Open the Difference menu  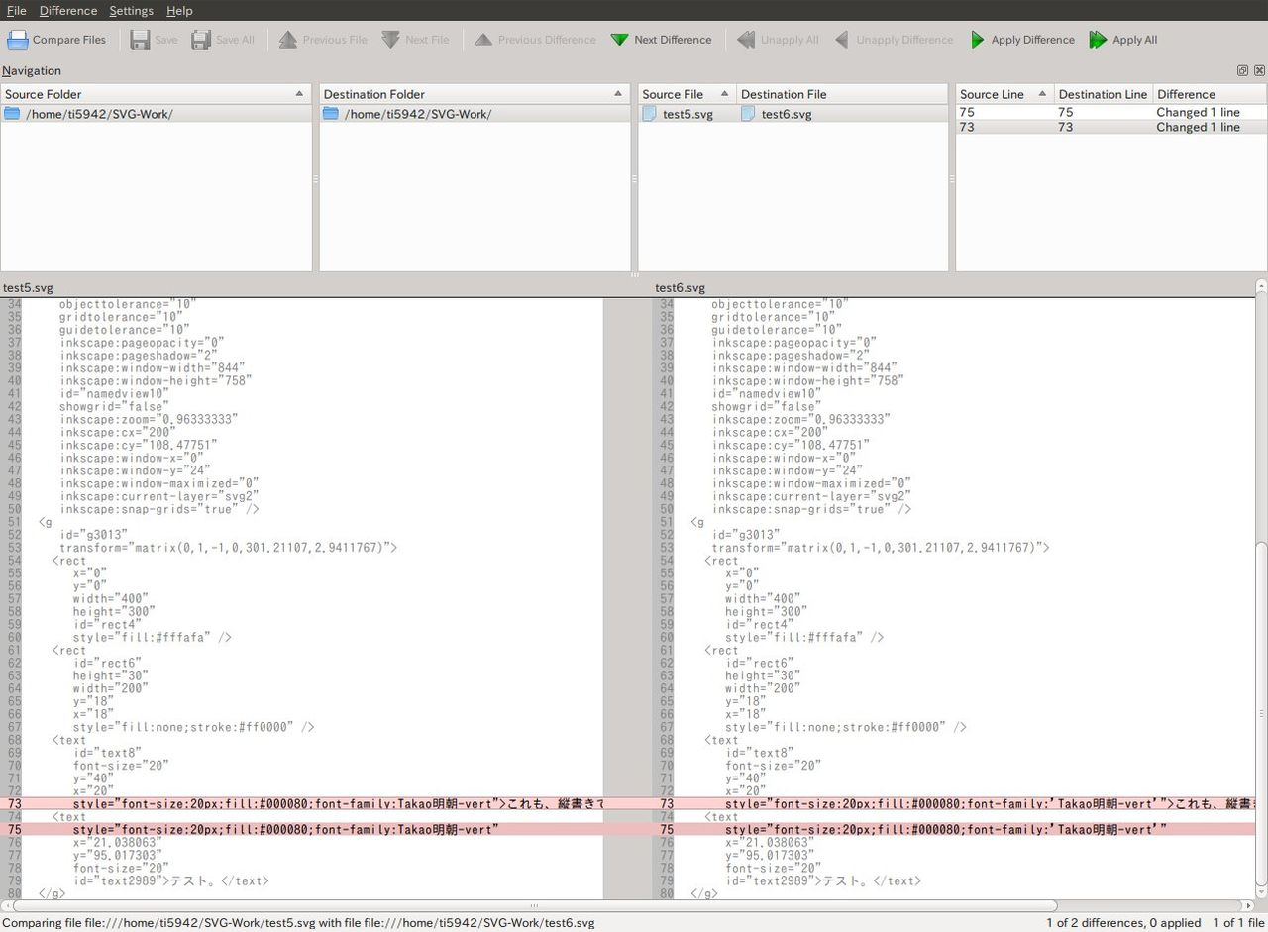click(68, 11)
